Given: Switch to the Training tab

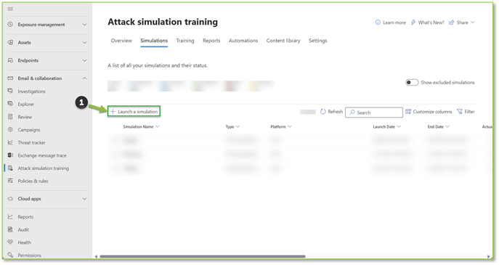Looking at the screenshot, I should 185,41.
